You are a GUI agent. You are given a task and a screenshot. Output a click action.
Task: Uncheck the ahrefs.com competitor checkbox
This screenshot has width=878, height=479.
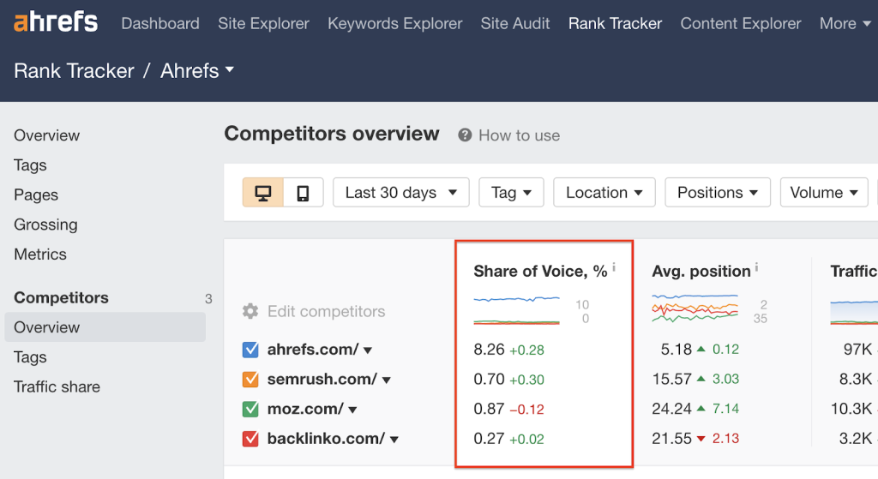point(250,350)
